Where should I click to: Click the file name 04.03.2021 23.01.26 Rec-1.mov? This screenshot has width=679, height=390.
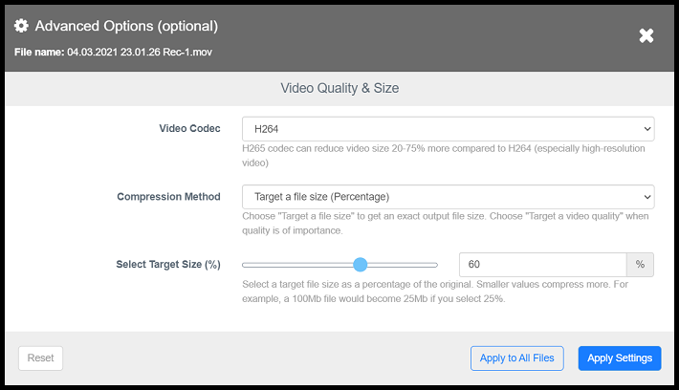(139, 51)
